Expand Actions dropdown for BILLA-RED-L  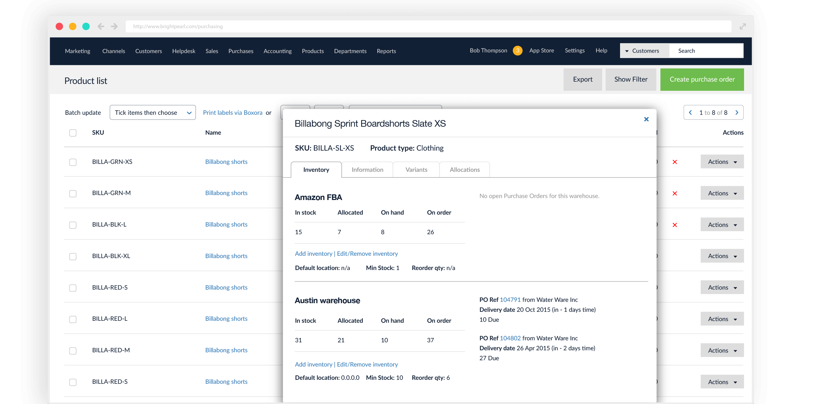click(x=722, y=319)
